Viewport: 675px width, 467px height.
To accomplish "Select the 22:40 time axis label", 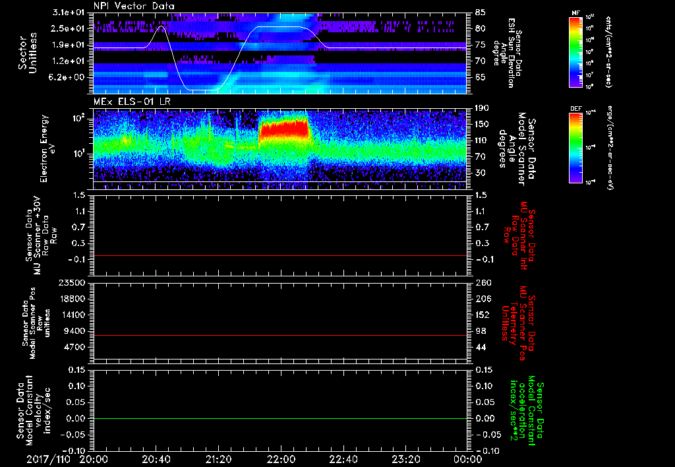I will (343, 459).
